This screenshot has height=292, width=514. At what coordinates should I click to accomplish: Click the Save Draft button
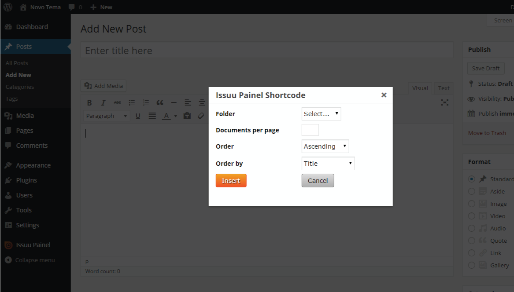click(486, 69)
